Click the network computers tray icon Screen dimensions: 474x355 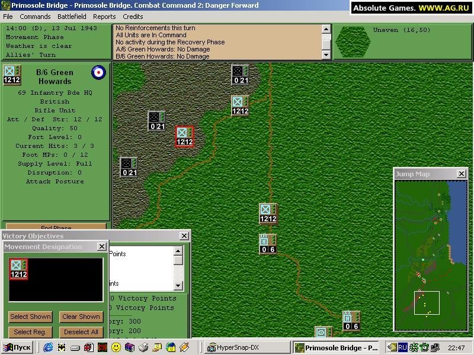[x=435, y=347]
